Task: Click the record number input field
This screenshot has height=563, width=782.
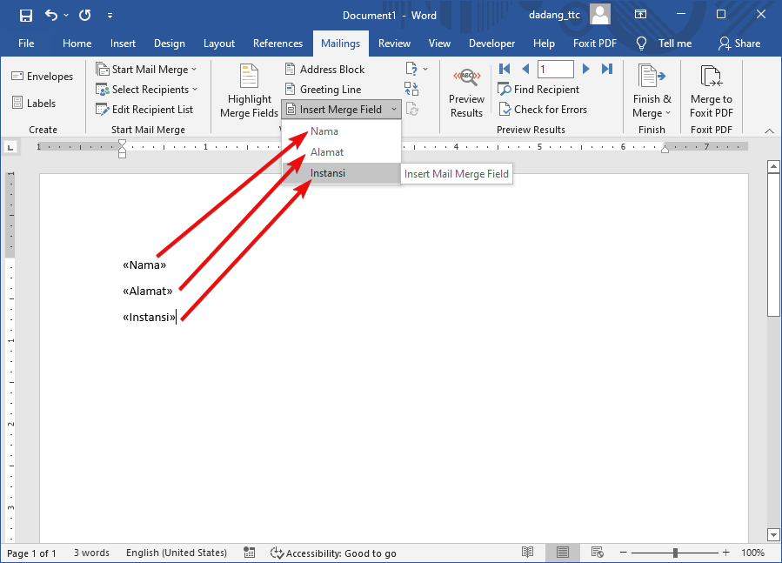Action: click(x=555, y=70)
